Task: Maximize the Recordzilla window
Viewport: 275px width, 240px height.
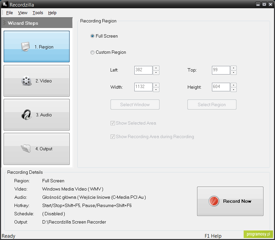Action: [x=264, y=5]
